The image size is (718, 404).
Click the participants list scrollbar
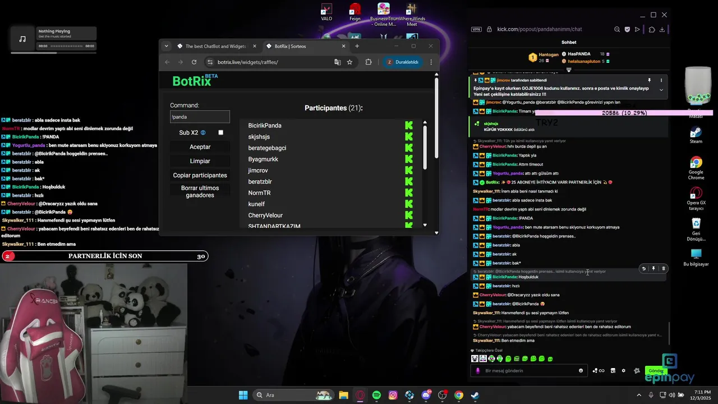point(425,148)
